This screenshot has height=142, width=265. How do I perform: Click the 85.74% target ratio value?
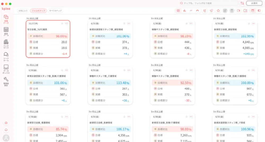tap(61, 129)
